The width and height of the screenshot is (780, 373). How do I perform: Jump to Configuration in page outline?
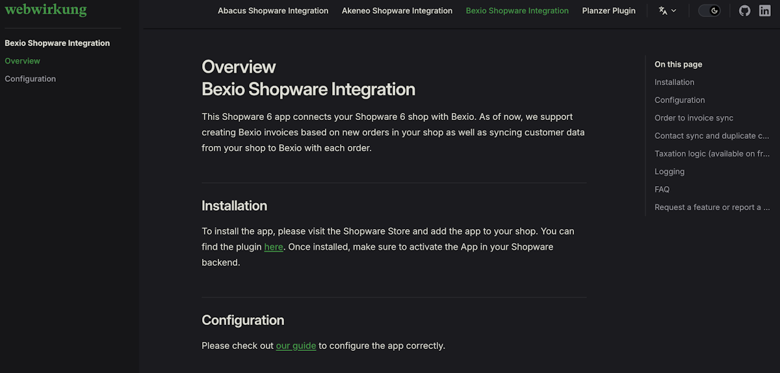point(680,100)
